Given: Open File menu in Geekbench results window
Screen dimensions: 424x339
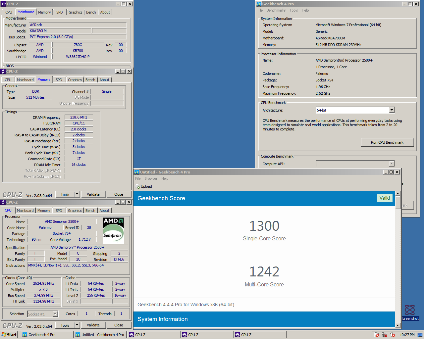Looking at the screenshot, I should click(138, 178).
